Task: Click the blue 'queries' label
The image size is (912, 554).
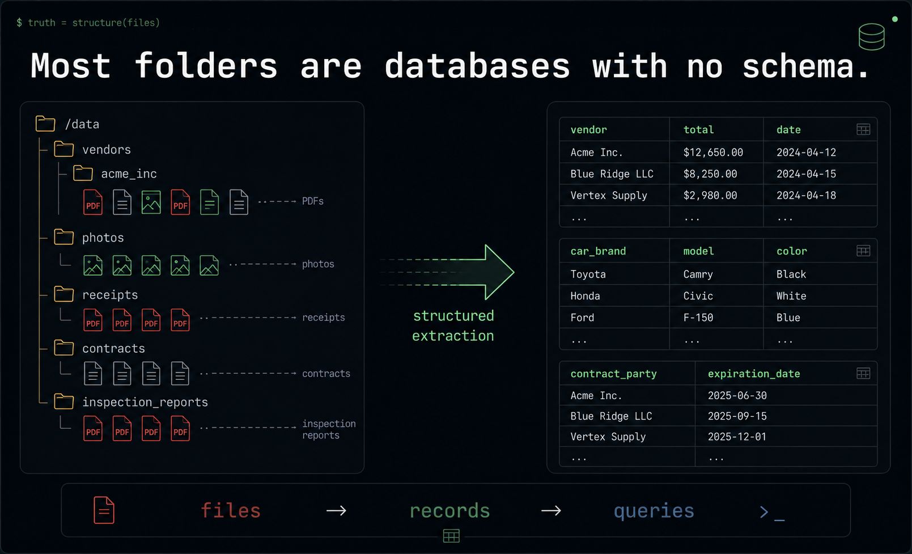Action: (x=654, y=511)
